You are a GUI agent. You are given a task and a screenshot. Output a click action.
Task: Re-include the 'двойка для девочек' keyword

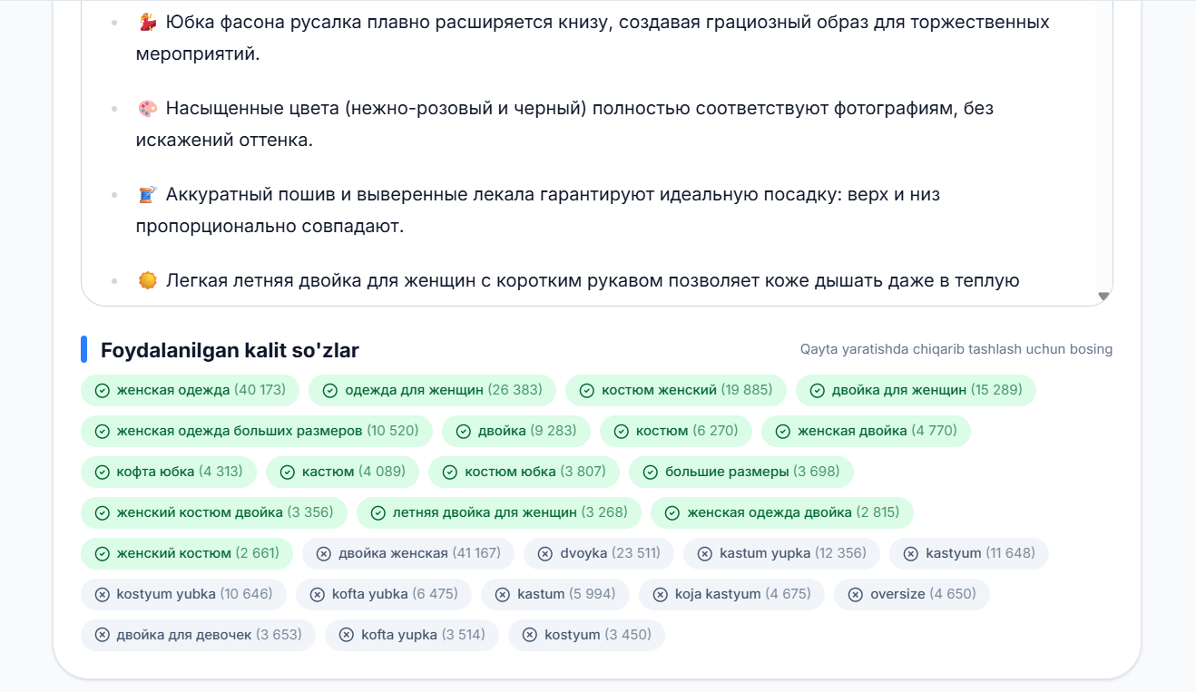[198, 635]
